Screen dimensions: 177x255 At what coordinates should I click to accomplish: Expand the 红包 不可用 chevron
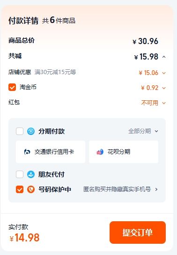(x=164, y=103)
